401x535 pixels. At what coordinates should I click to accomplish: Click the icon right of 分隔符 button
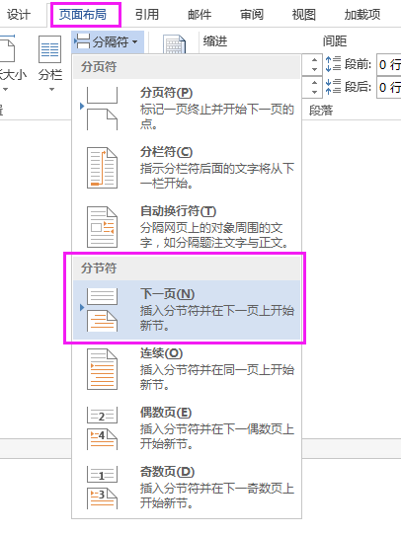(x=174, y=44)
